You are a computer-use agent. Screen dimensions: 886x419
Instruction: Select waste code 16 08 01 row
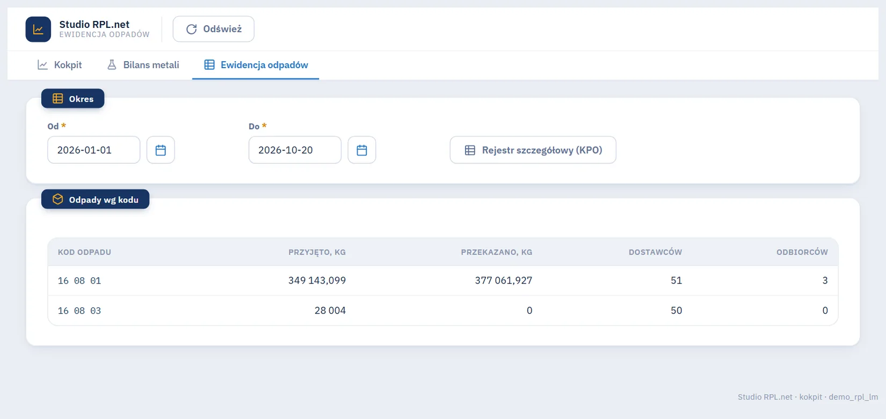[x=443, y=280]
